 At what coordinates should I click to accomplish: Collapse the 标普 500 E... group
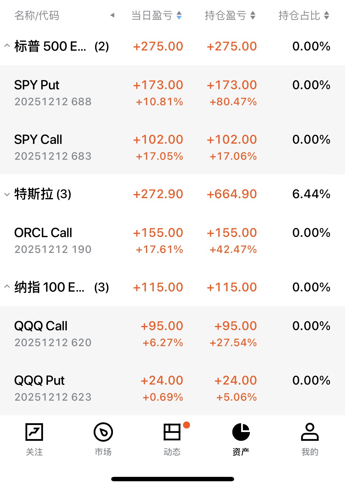click(x=7, y=46)
